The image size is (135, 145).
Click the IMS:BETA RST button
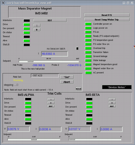click(x=112, y=106)
